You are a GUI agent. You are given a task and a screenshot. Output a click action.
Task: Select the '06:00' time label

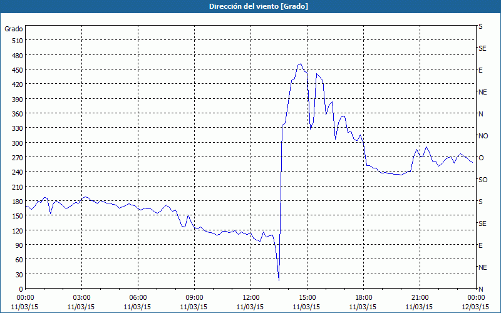pyautogui.click(x=138, y=298)
